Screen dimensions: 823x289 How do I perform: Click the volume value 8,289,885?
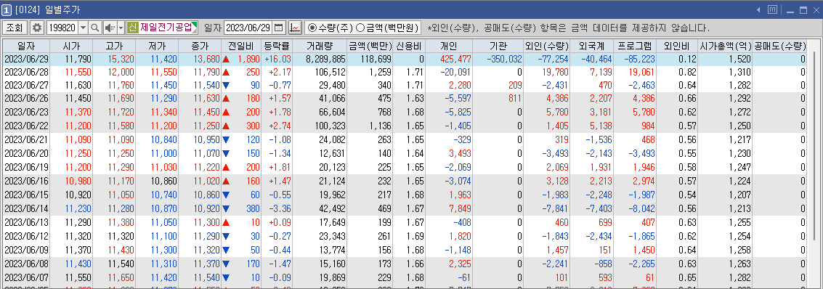click(325, 60)
